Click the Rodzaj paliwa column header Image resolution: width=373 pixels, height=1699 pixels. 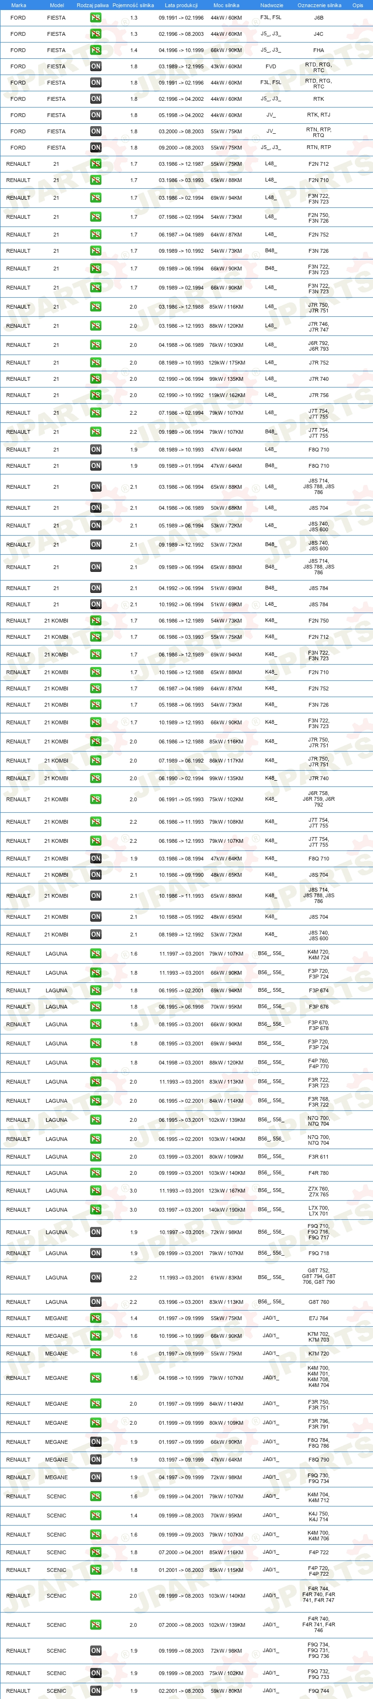click(92, 5)
